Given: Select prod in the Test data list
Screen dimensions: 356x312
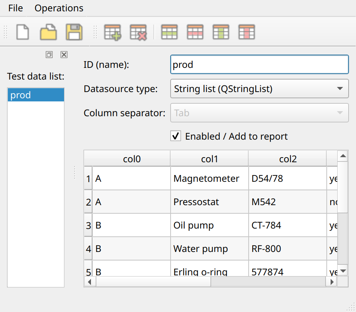Looking at the screenshot, I should (36, 95).
